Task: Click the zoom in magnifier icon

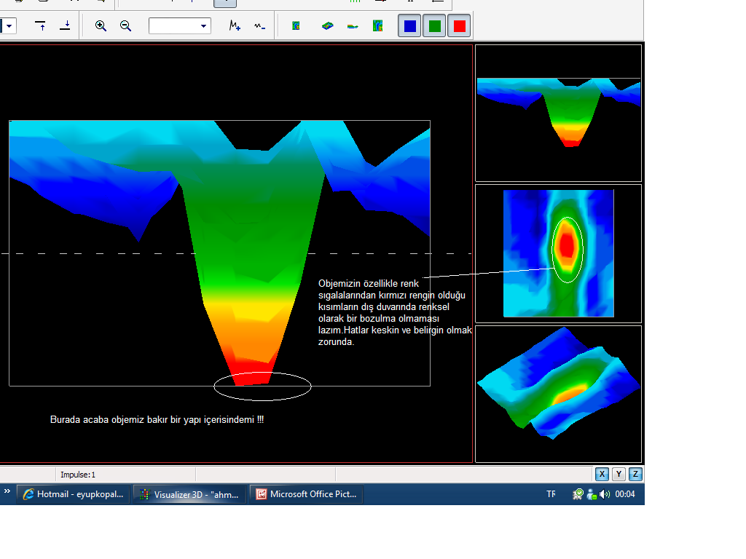Action: (101, 25)
